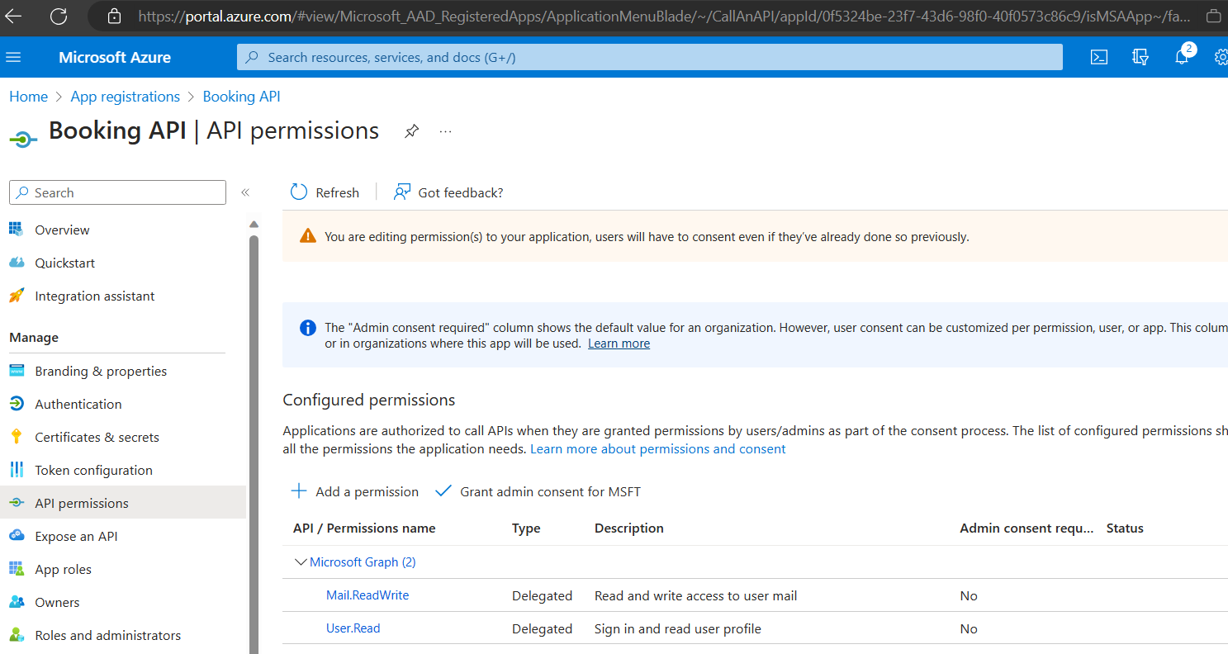This screenshot has width=1228, height=654.
Task: Click the Refresh icon in command bar
Action: (299, 192)
